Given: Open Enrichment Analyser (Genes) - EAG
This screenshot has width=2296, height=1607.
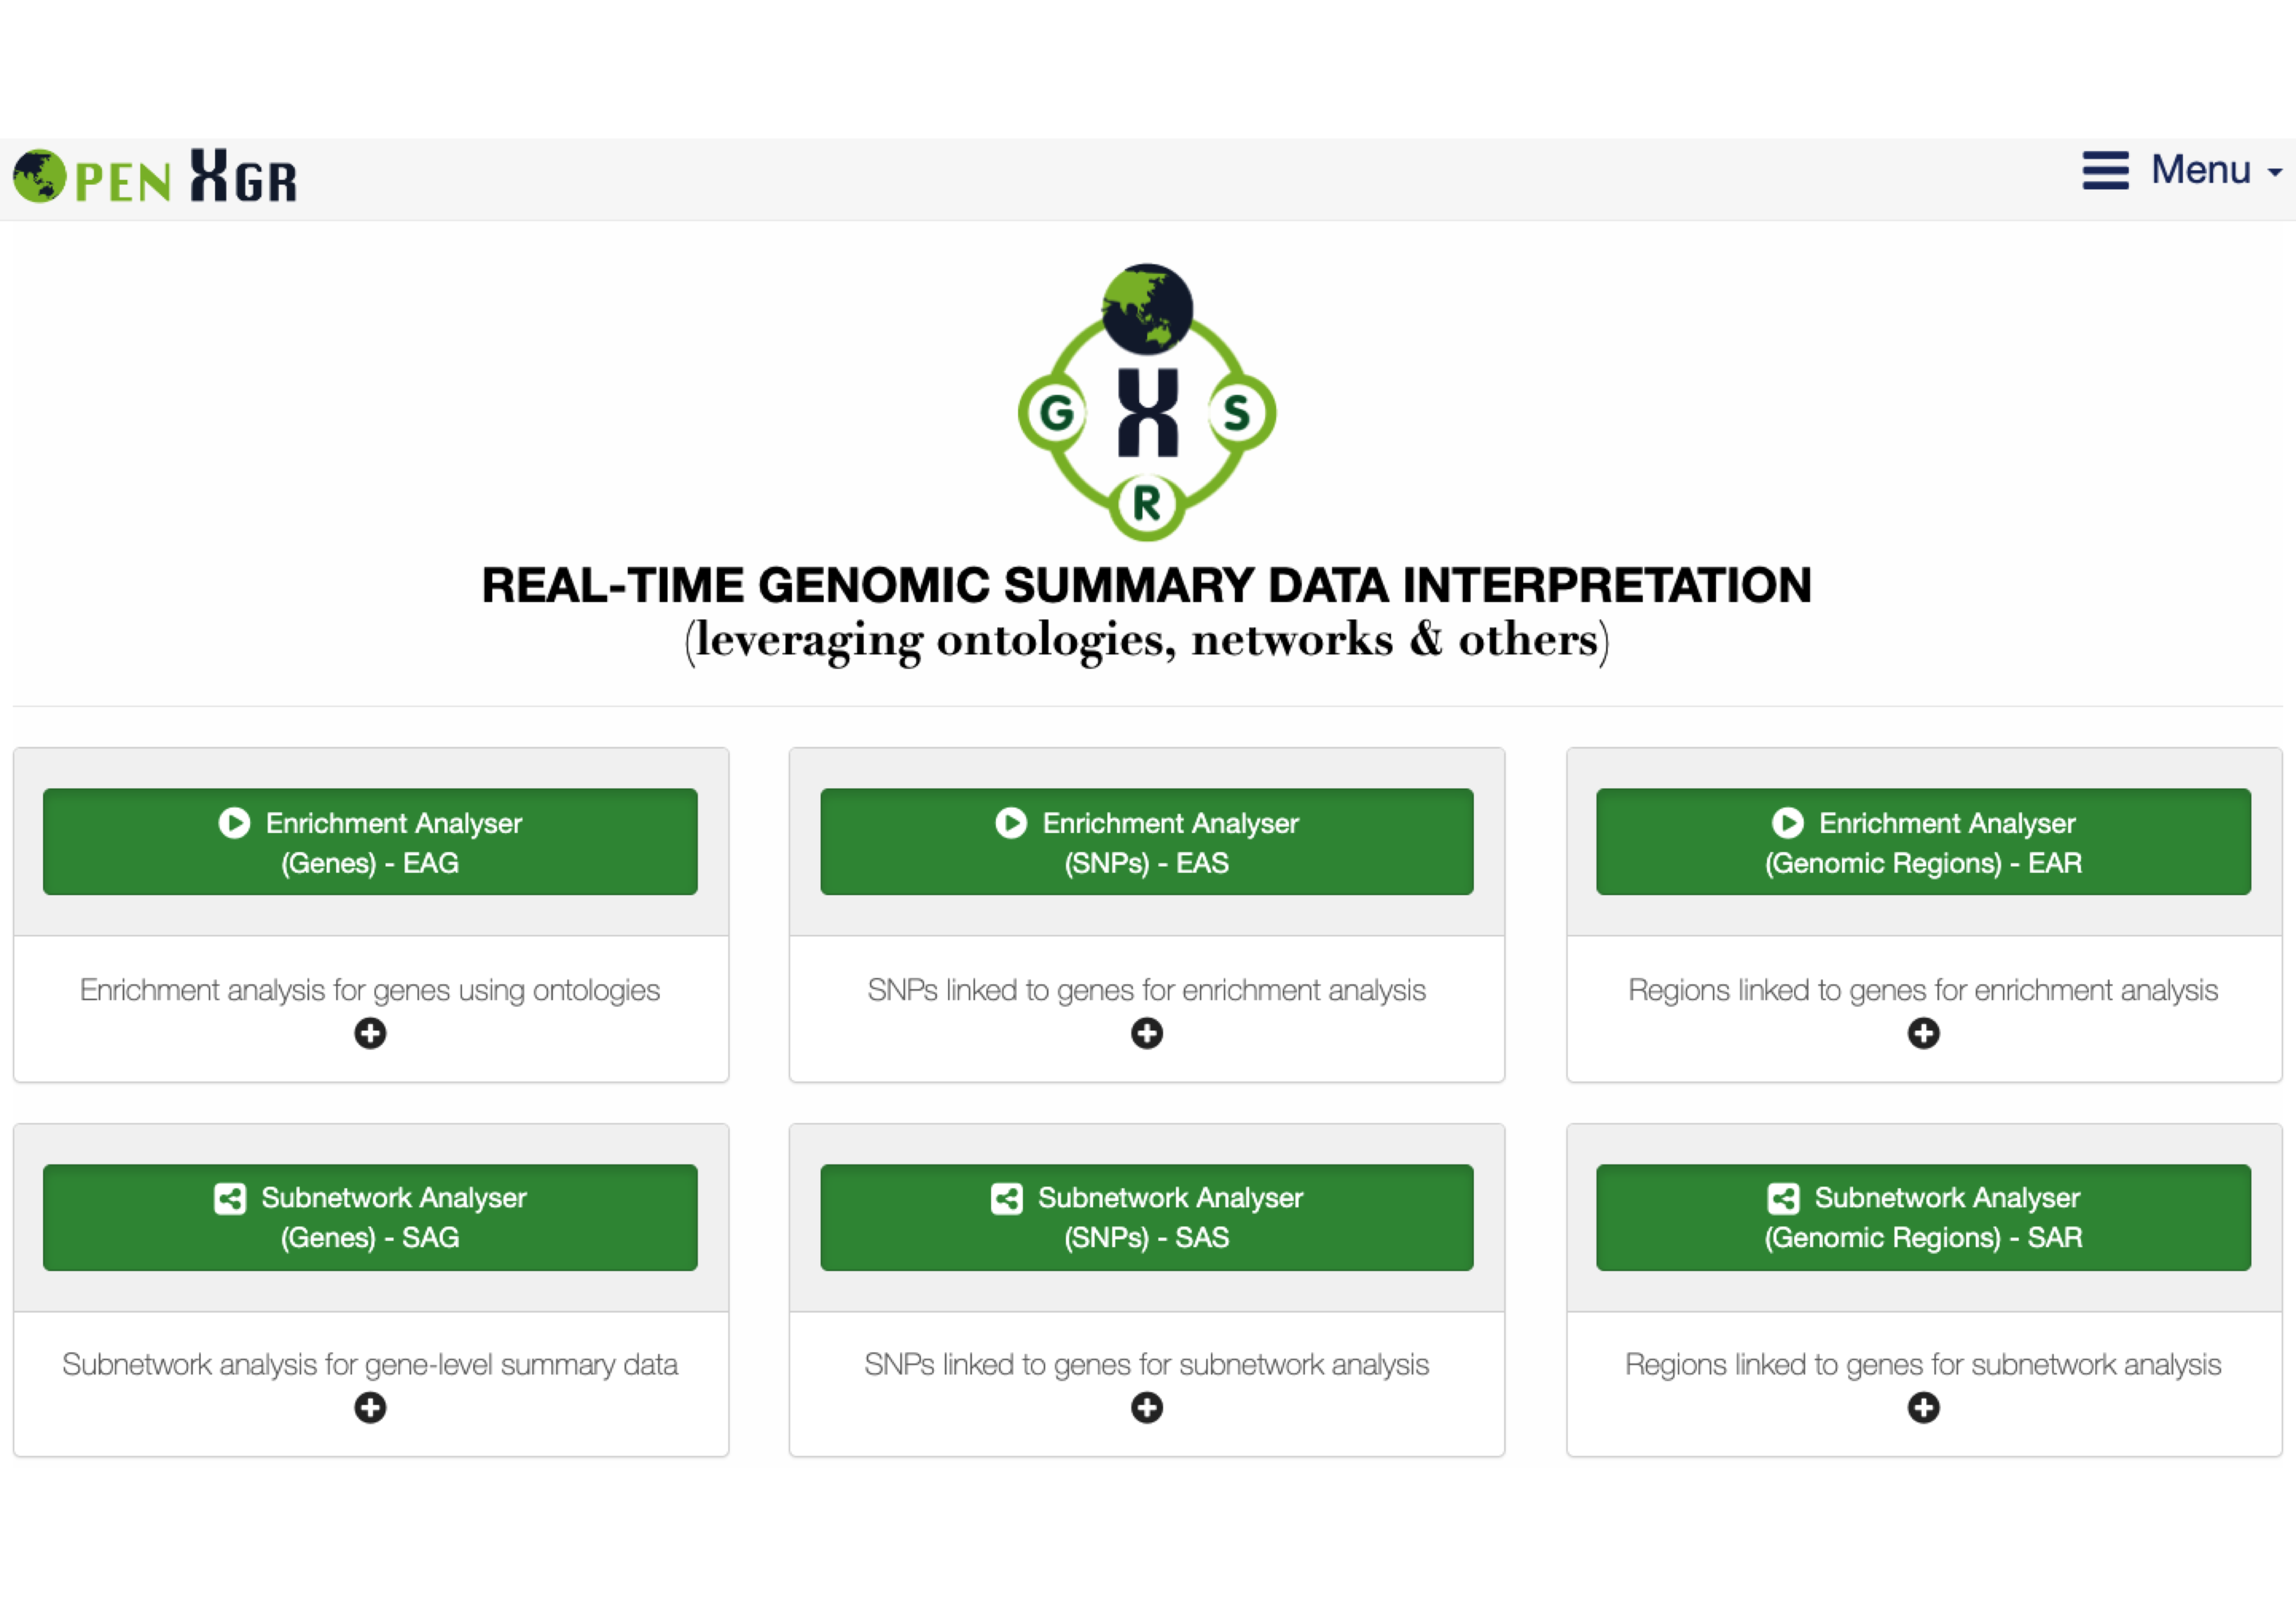Looking at the screenshot, I should [370, 842].
